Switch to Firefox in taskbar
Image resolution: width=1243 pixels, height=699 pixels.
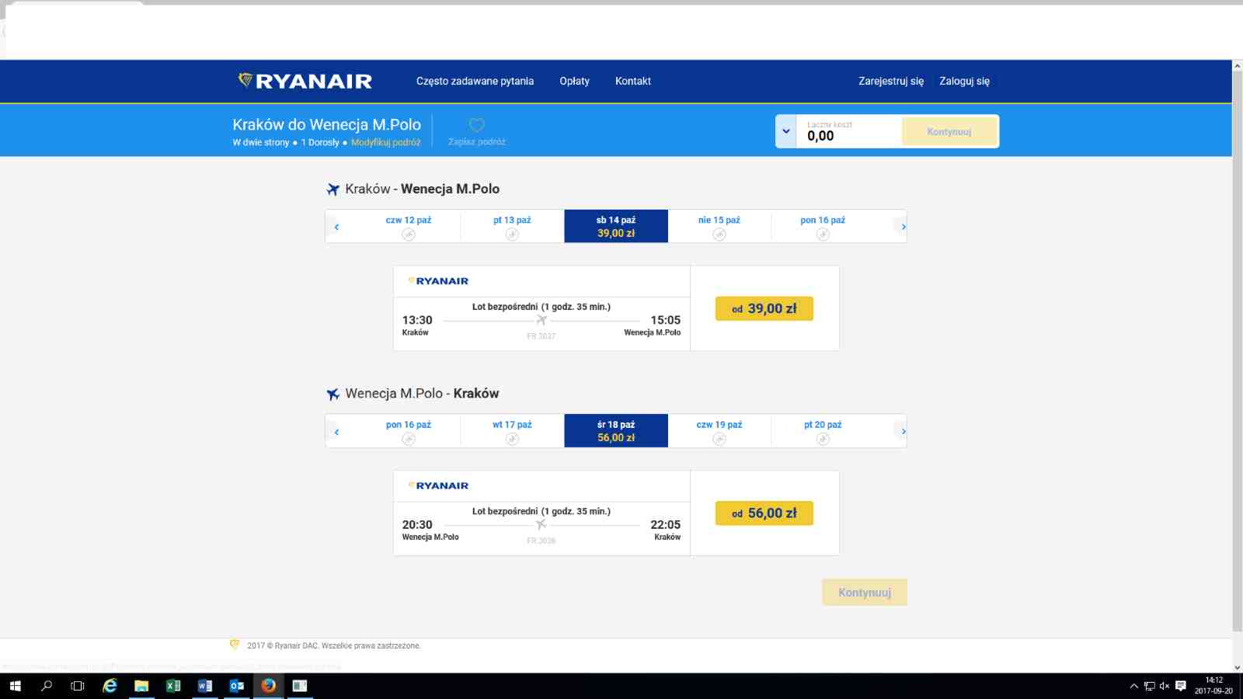pyautogui.click(x=268, y=686)
